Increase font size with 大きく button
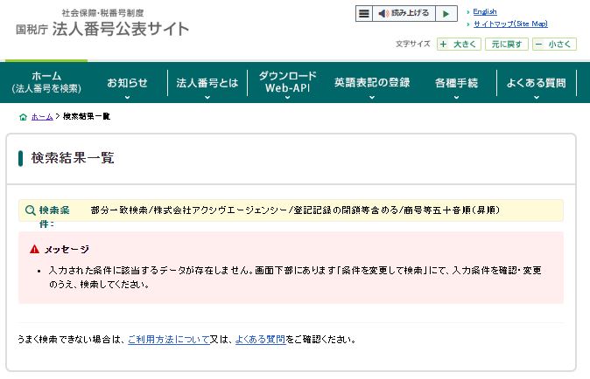The width and height of the screenshot is (590, 379). coord(459,45)
